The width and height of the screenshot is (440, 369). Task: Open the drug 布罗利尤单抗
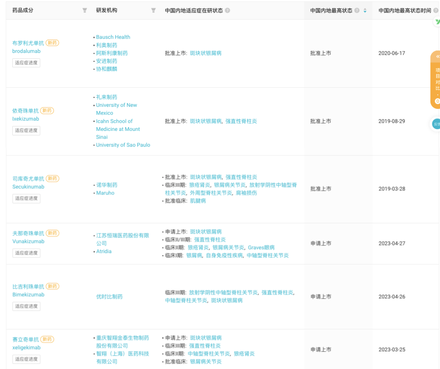click(x=28, y=43)
